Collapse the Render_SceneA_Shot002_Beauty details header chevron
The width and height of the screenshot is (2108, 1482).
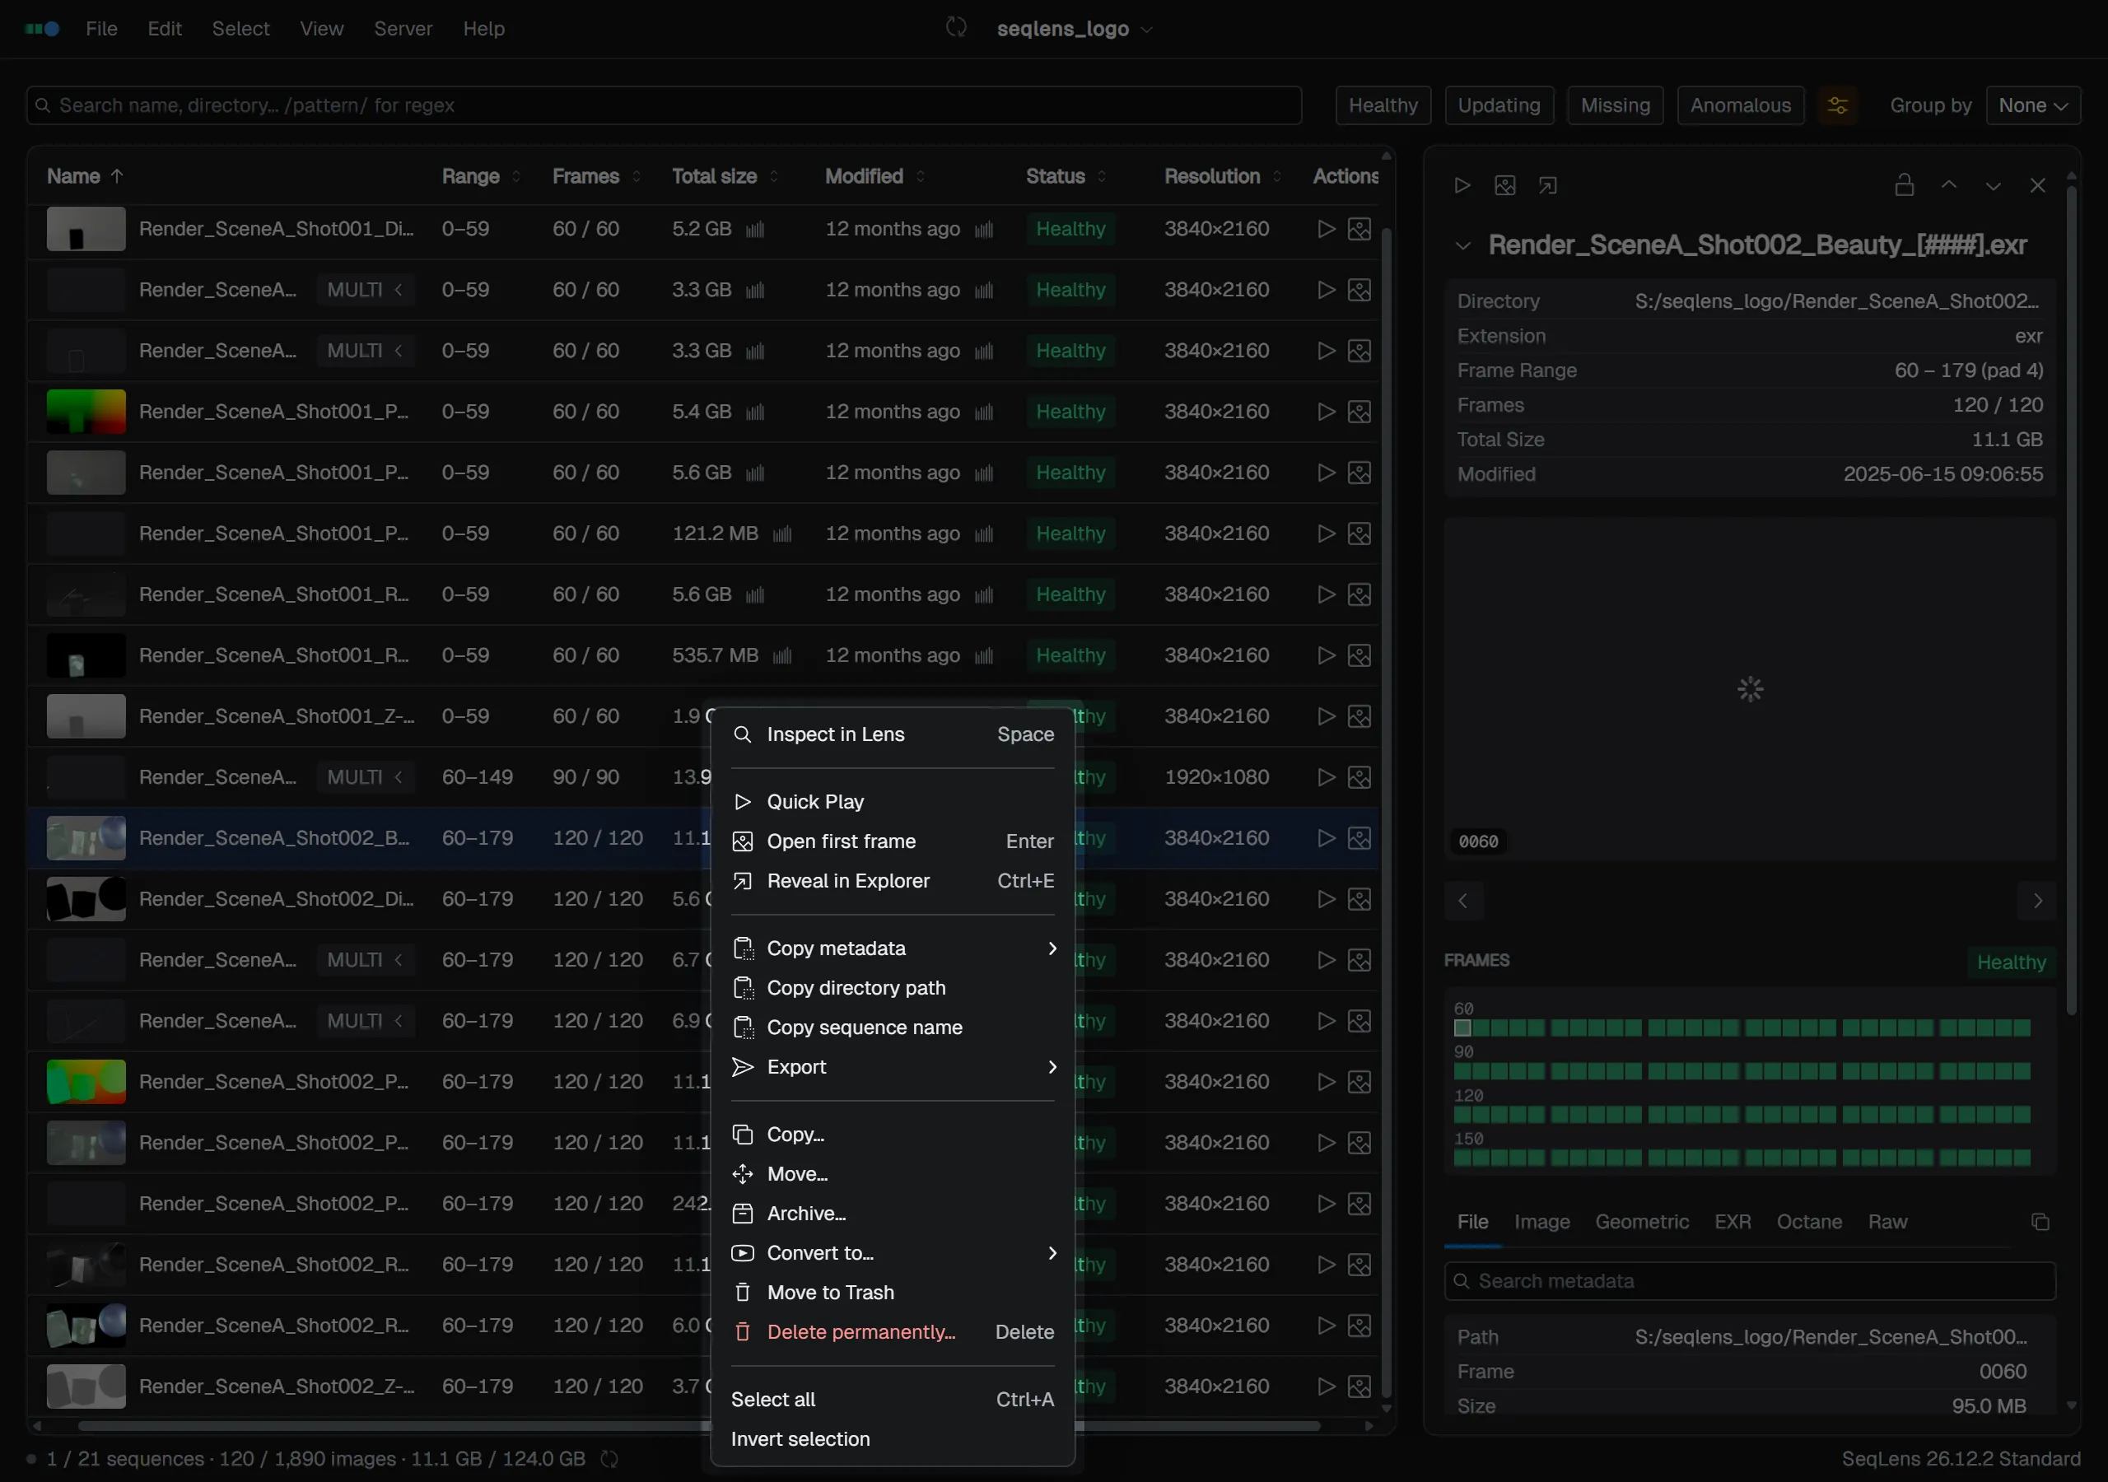1462,246
